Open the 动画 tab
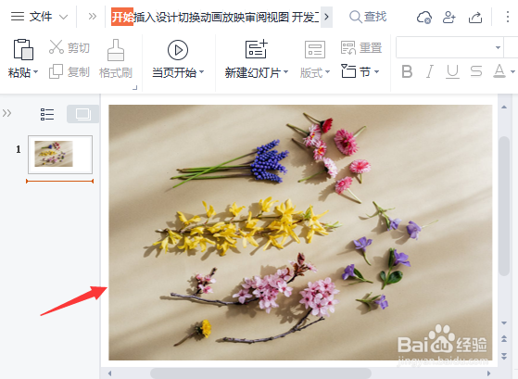 point(211,17)
